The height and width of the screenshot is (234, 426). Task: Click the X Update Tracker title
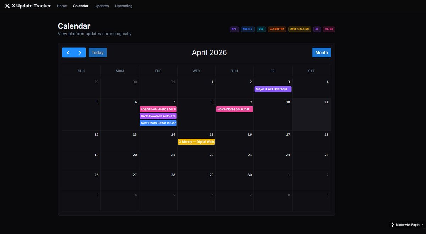click(x=31, y=6)
